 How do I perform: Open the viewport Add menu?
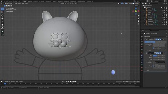click(x=23, y=3)
